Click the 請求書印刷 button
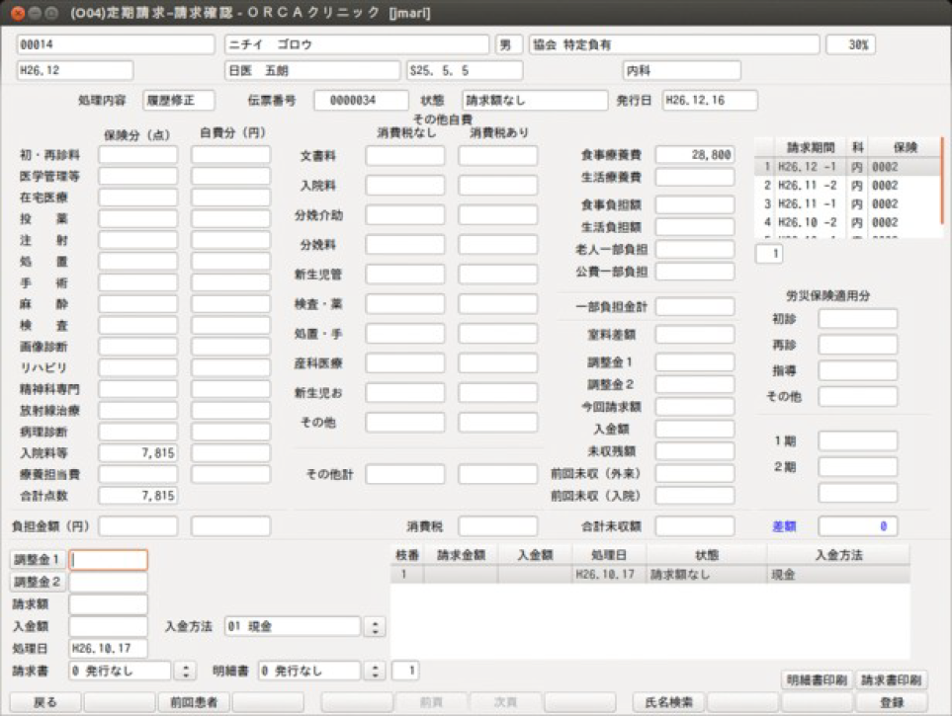Image resolution: width=952 pixels, height=716 pixels. click(892, 680)
